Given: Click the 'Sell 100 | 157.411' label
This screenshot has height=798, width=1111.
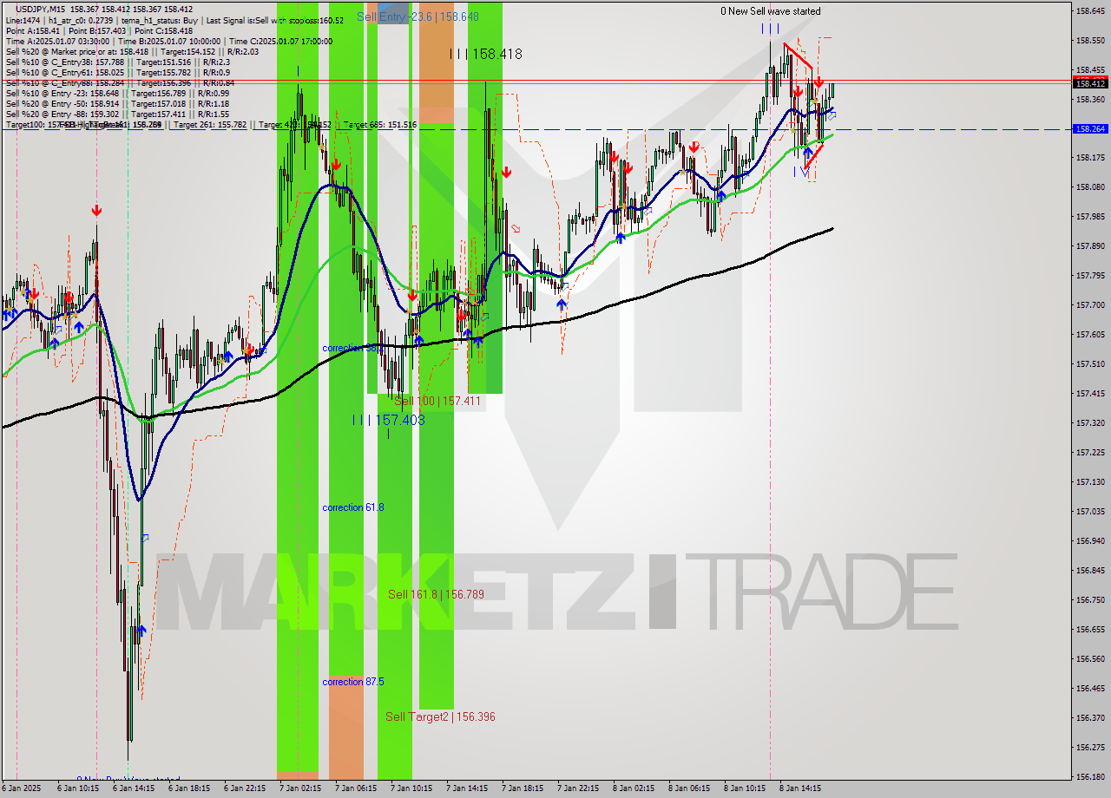Looking at the screenshot, I should (437, 401).
